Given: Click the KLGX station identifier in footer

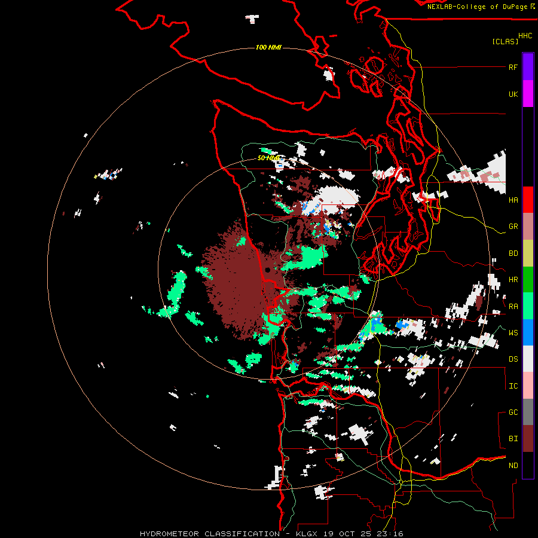Looking at the screenshot, I should 308,534.
